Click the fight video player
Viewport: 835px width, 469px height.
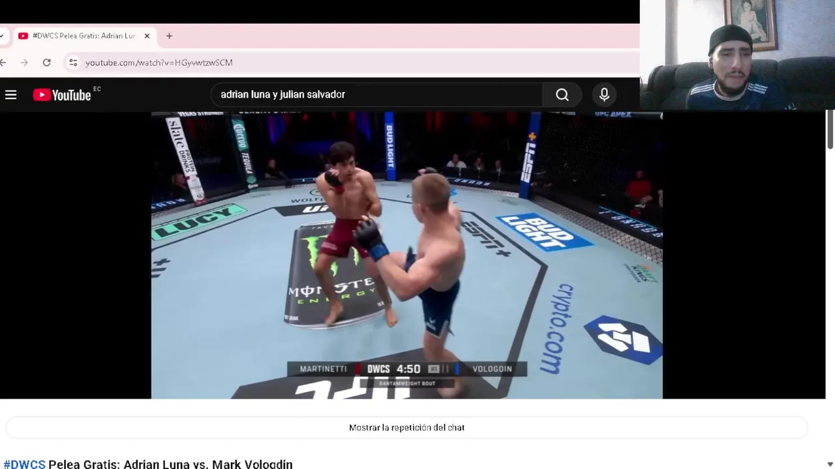coord(407,255)
